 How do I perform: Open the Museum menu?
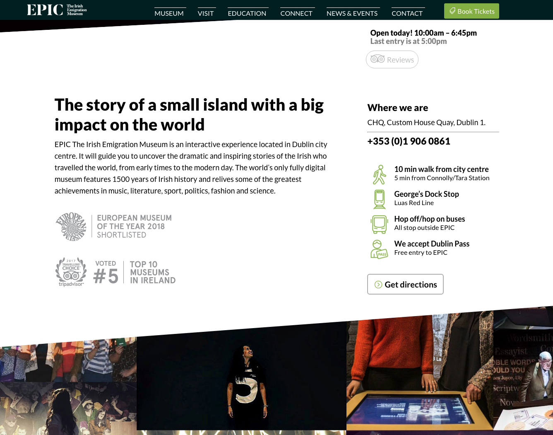[x=169, y=13]
